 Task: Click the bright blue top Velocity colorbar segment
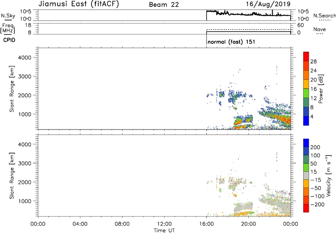pyautogui.click(x=306, y=143)
